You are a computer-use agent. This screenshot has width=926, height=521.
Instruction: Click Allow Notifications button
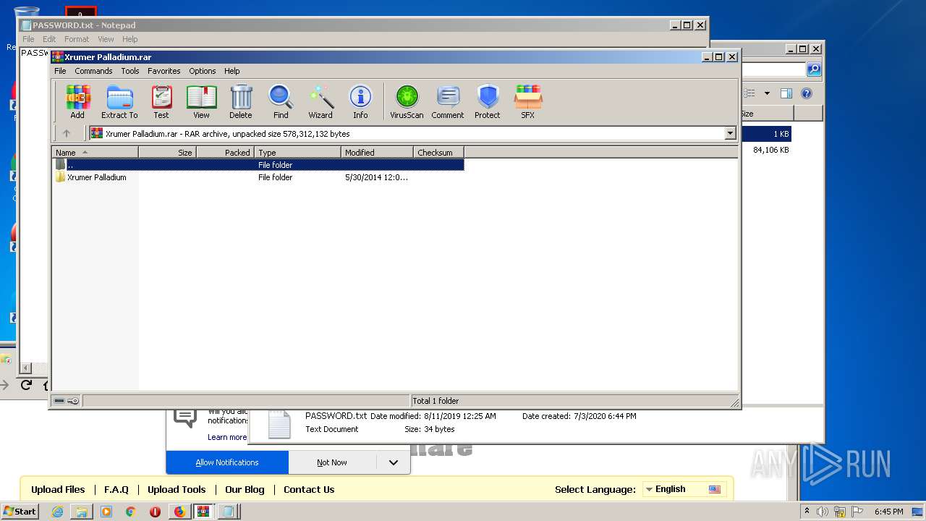[227, 462]
